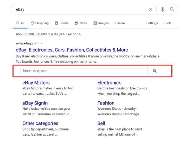Select the All results tab
The width and height of the screenshot is (185, 142).
pos(20,23)
